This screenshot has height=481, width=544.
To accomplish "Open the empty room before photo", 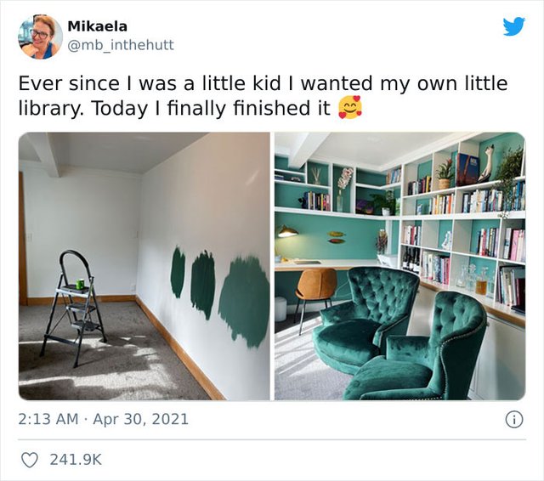I will click(x=144, y=266).
